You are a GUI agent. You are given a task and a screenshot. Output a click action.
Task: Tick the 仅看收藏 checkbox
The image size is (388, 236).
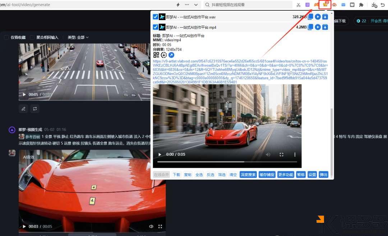[x=6, y=37]
